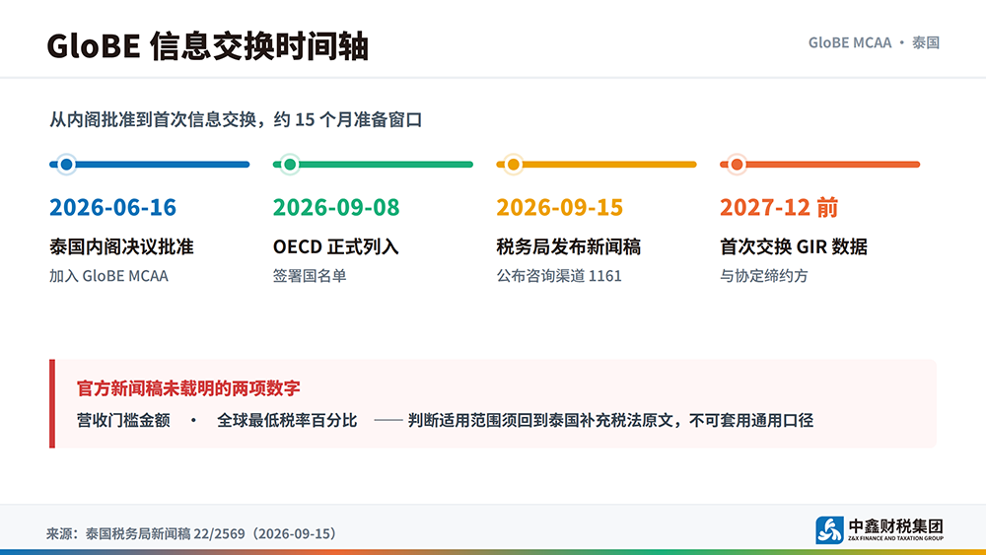The height and width of the screenshot is (555, 986).
Task: Click the blue date 2026-06-16
Action: click(x=113, y=207)
